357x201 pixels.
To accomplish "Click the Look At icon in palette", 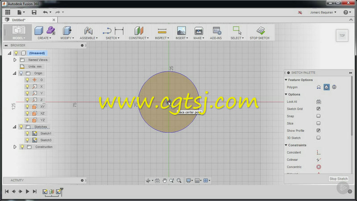I will point(319,102).
